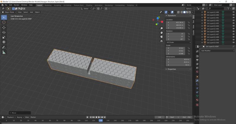This screenshot has width=236, height=124.
Task: Open the outliner filter dropdown
Action: [229, 9]
